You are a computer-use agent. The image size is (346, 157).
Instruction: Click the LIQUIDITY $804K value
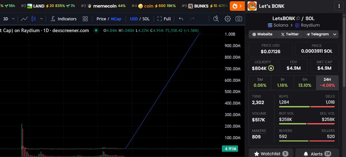[259, 68]
